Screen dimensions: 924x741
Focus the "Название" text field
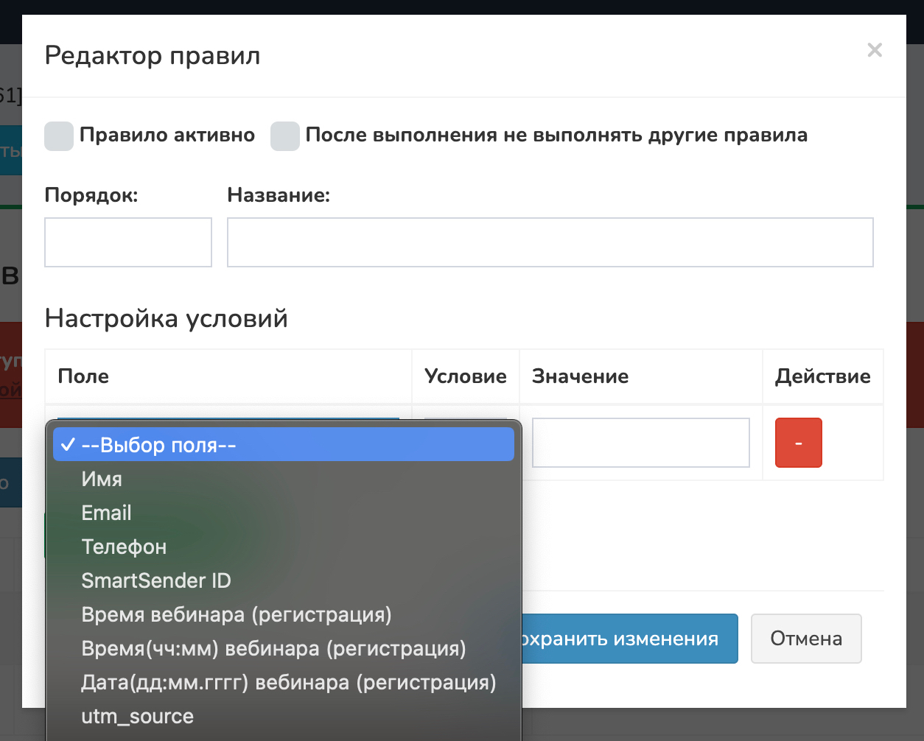click(550, 242)
